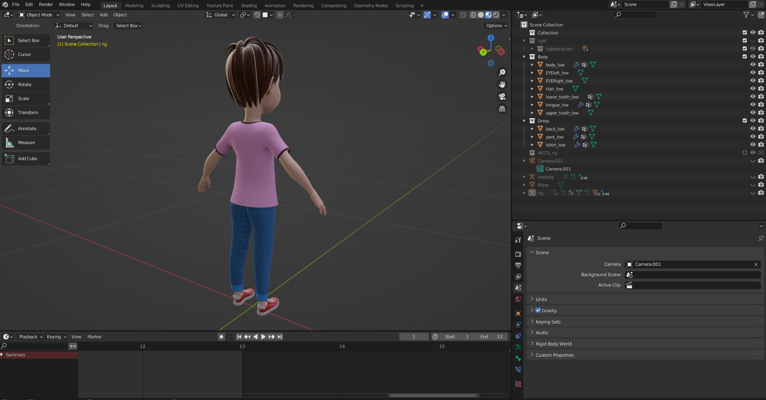Viewport: 766px width, 400px height.
Task: Open the Outliner filter icon
Action: click(746, 14)
